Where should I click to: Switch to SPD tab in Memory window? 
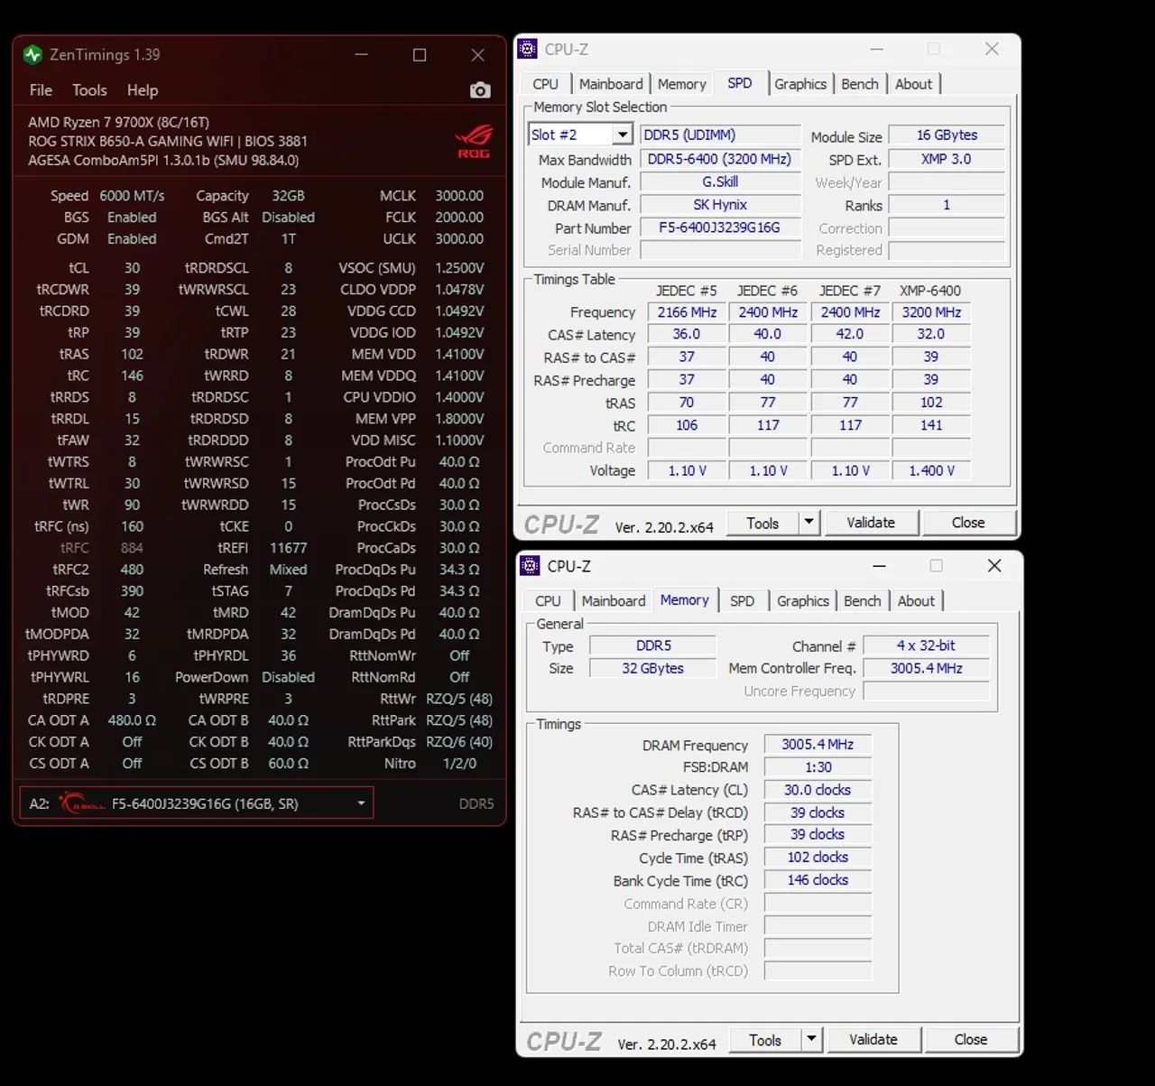coord(743,601)
